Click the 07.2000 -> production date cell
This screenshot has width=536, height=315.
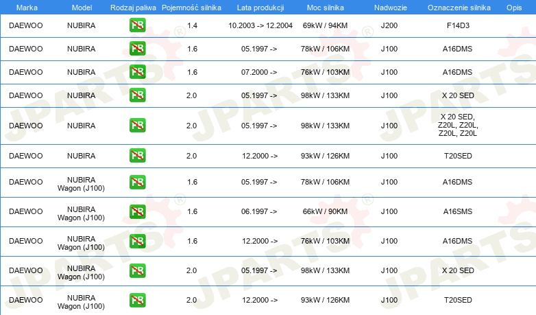(x=259, y=72)
